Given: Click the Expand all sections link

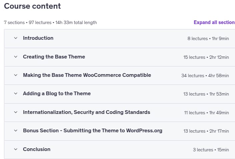Looking at the screenshot, I should tap(214, 22).
